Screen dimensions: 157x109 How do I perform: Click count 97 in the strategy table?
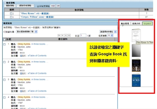coord(146,17)
